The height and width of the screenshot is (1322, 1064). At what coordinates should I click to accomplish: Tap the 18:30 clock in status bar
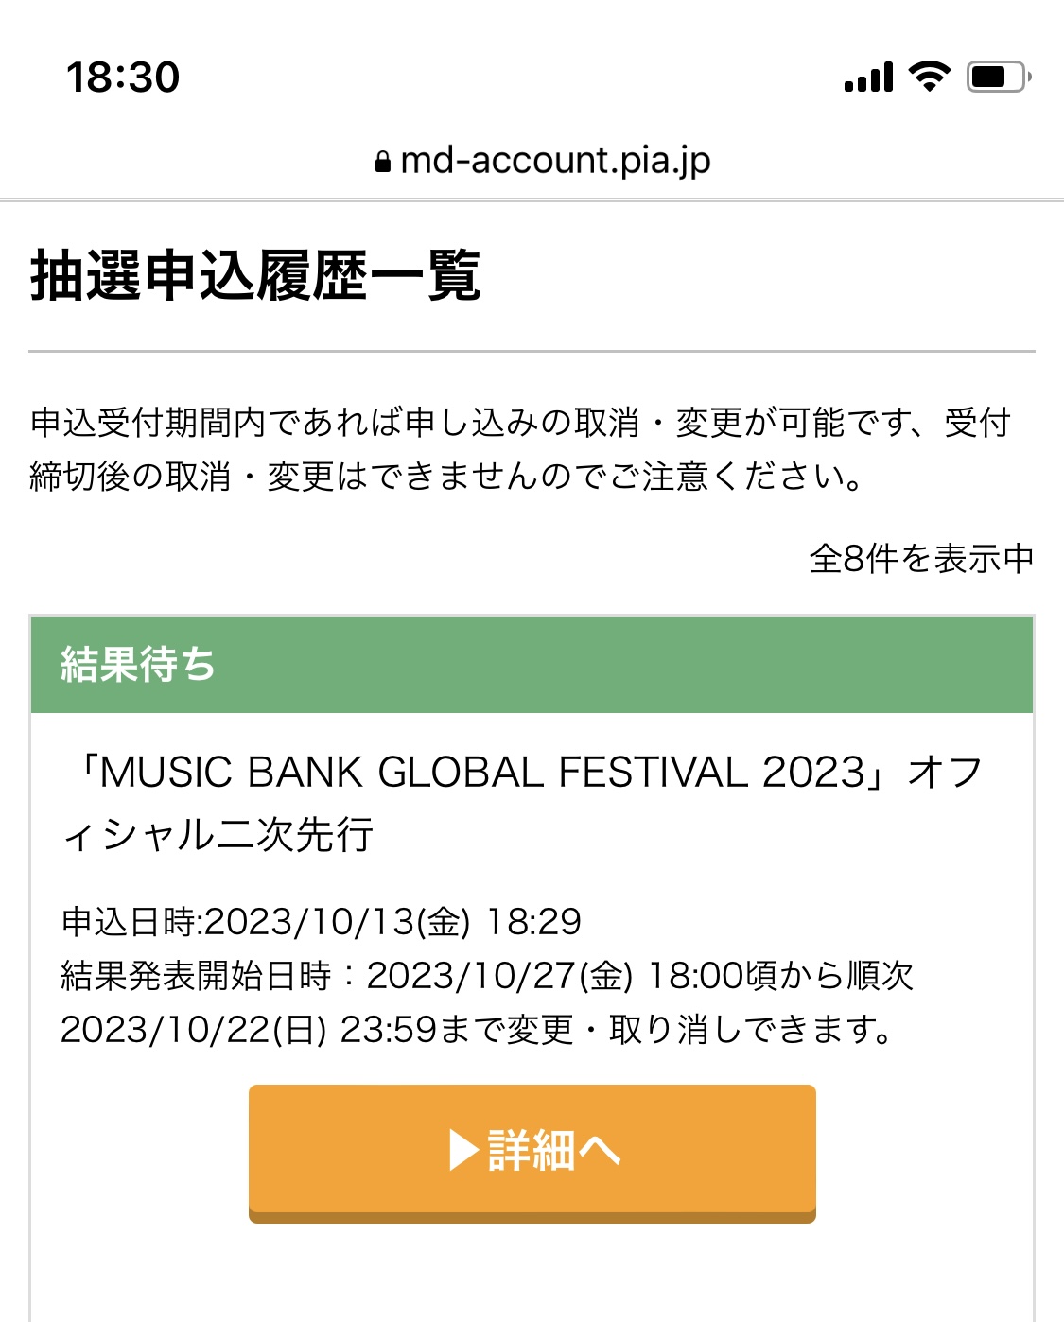click(123, 78)
